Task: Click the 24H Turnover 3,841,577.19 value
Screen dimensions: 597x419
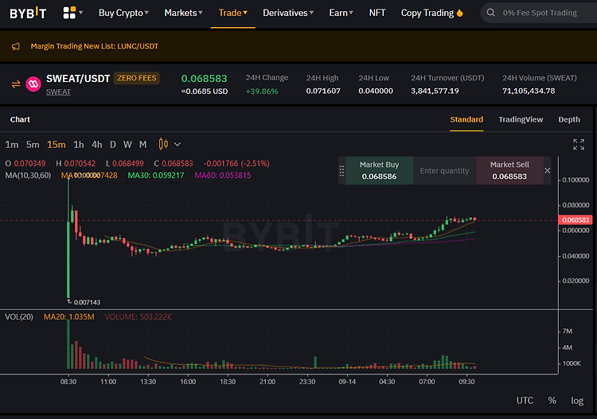Action: point(435,91)
